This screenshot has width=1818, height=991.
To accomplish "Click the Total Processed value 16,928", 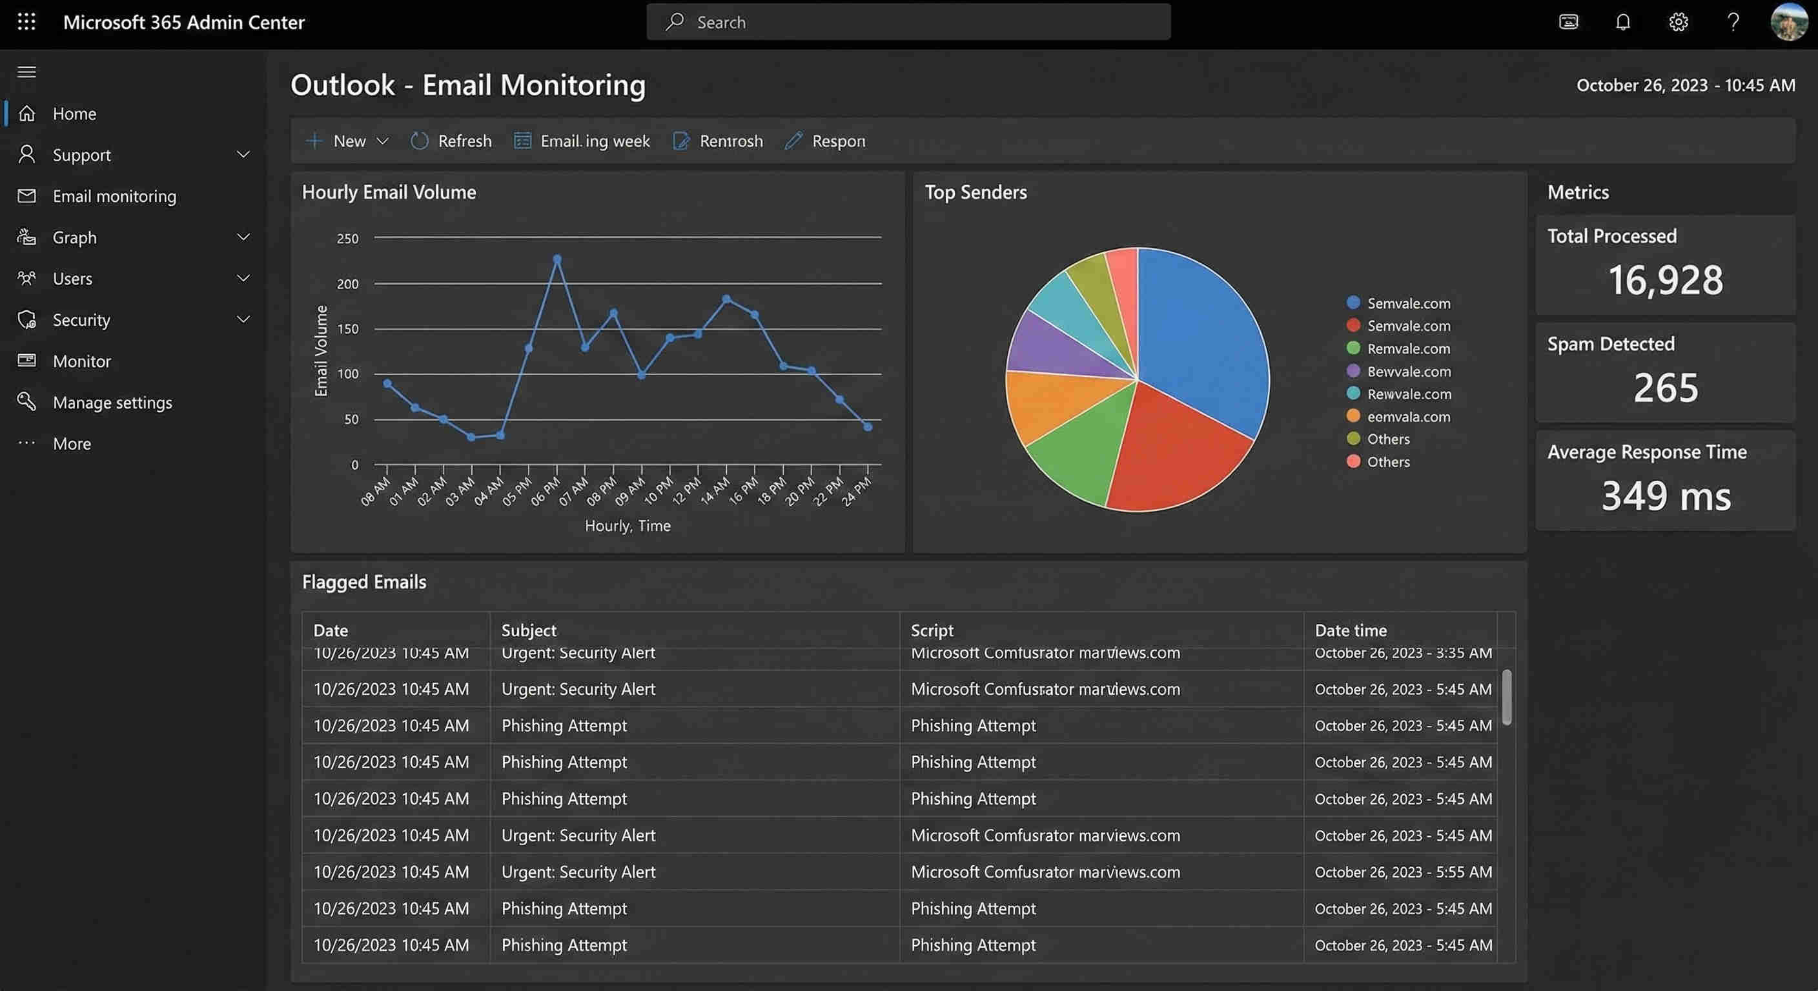I will pyautogui.click(x=1666, y=279).
